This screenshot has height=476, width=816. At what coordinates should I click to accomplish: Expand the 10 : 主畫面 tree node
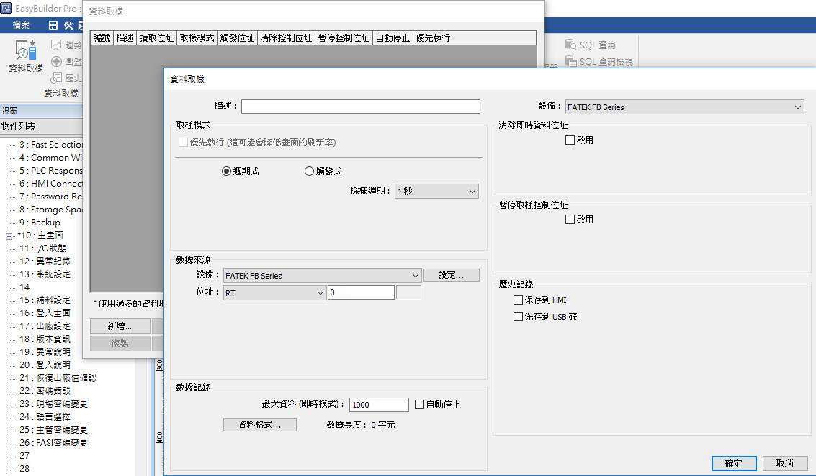(9, 235)
